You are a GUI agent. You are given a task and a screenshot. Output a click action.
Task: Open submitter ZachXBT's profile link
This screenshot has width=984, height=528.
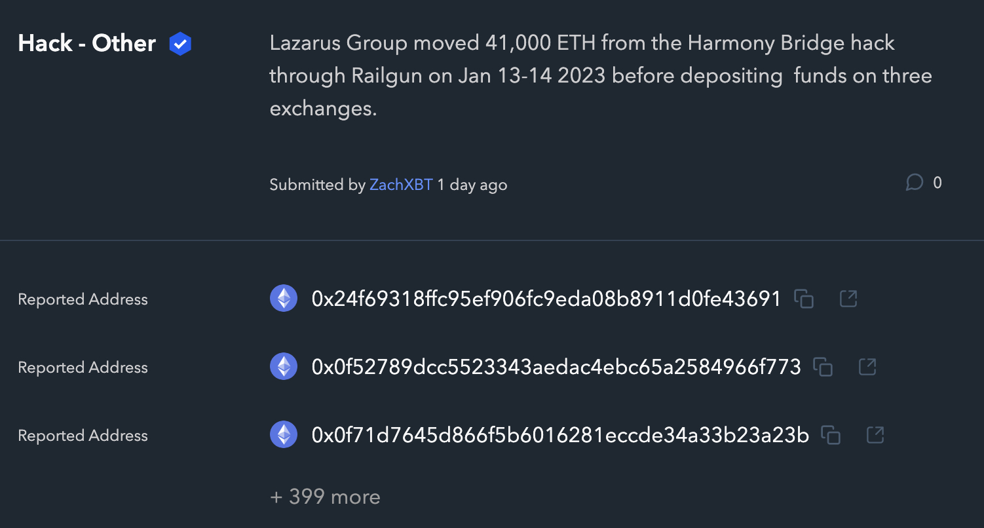[401, 185]
